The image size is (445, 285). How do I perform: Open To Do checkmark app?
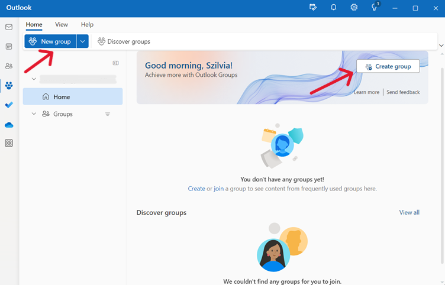click(x=9, y=105)
